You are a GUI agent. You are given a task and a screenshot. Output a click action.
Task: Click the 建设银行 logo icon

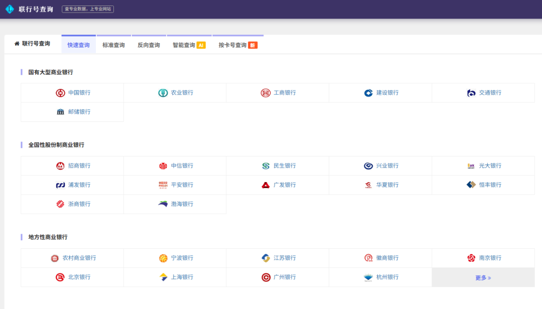click(368, 93)
